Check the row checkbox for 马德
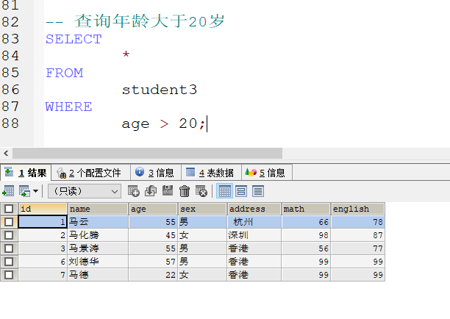The image size is (450, 319). (x=9, y=275)
